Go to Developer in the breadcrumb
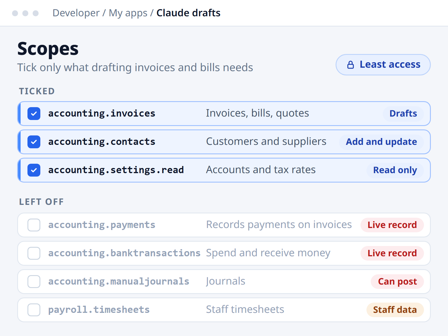The image size is (448, 336). pos(76,13)
